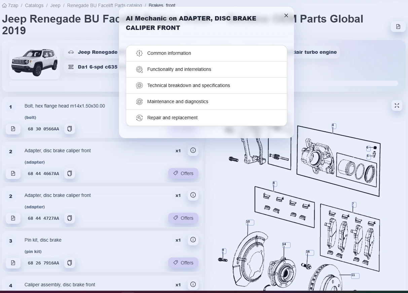Image resolution: width=408 pixels, height=293 pixels.
Task: Open Functionality and interrelations section
Action: (x=207, y=69)
